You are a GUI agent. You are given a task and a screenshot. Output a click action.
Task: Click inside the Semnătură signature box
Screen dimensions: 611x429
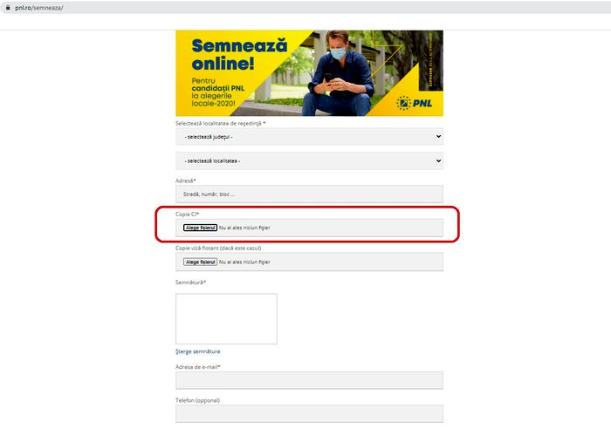pyautogui.click(x=226, y=319)
